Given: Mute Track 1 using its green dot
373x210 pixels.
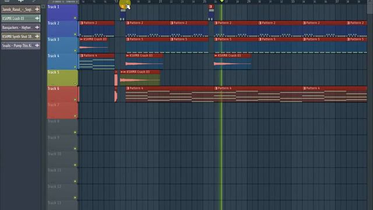Looking at the screenshot, I should coord(75,18).
